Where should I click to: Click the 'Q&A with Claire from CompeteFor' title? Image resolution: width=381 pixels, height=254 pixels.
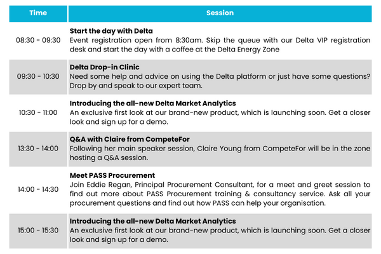click(130, 139)
